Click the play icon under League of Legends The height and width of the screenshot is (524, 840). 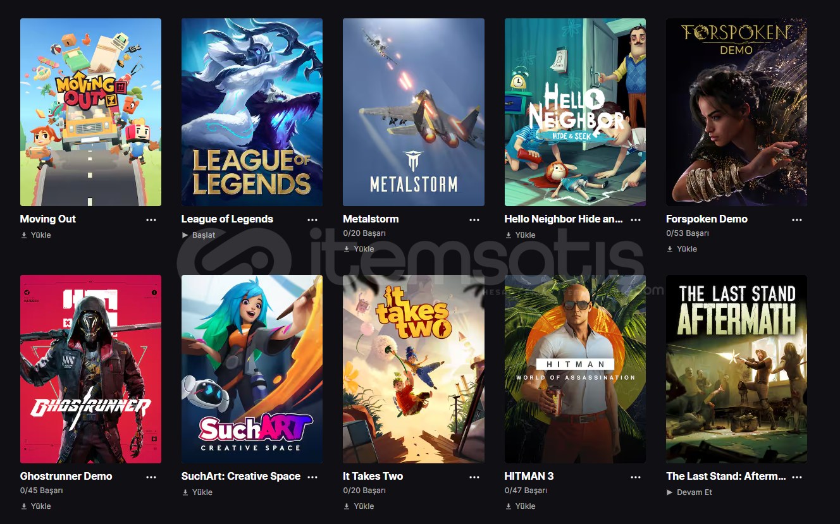point(185,235)
